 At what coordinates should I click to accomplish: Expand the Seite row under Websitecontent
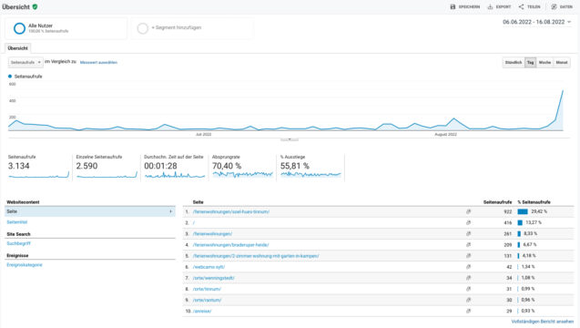click(90, 211)
